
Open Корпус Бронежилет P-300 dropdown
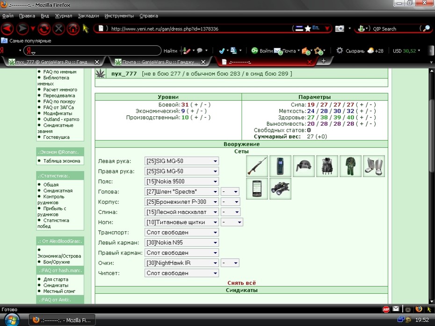(x=181, y=202)
